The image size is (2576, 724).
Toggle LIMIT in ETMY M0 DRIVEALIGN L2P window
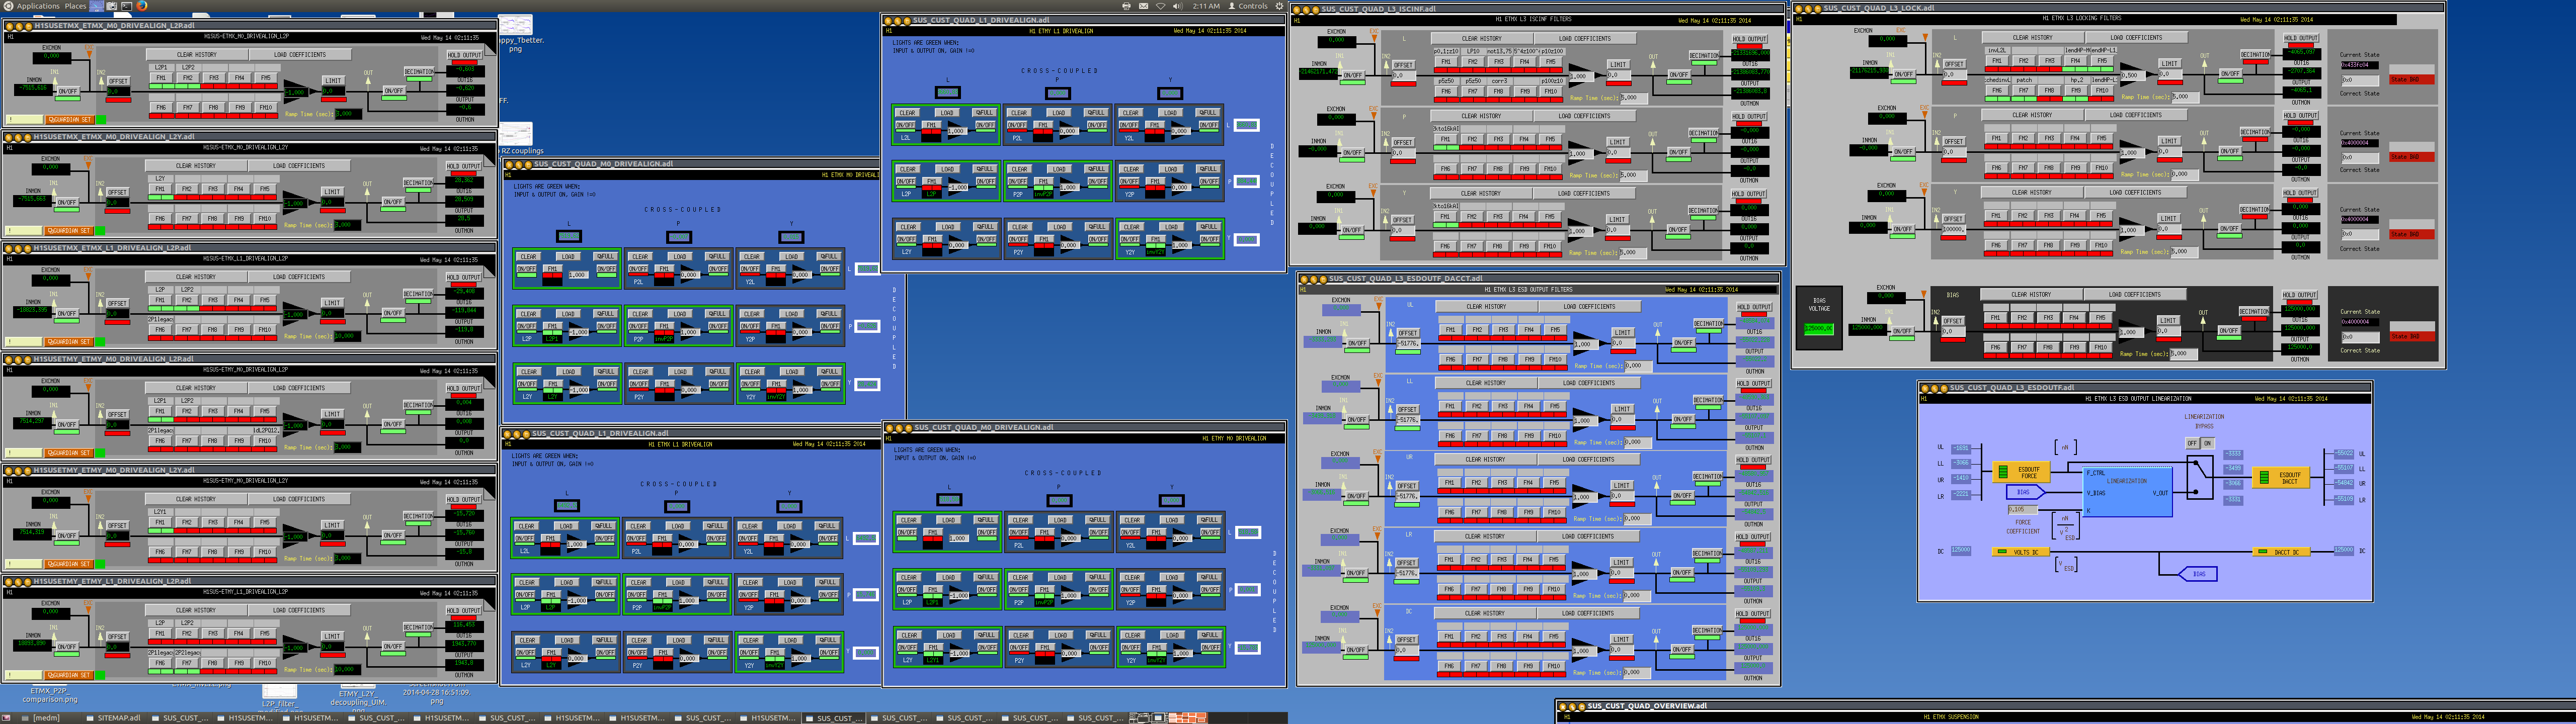pos(333,413)
